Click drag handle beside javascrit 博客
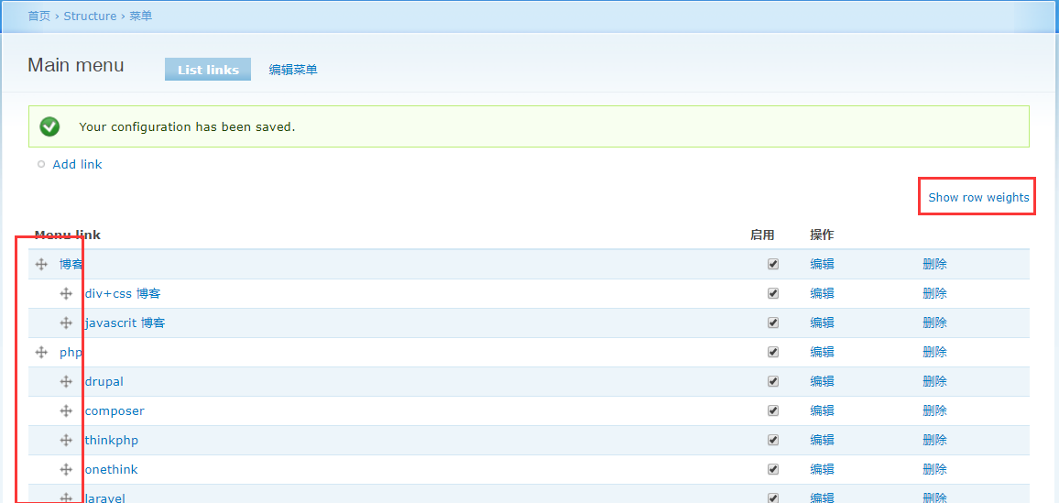This screenshot has height=503, width=1059. [66, 323]
